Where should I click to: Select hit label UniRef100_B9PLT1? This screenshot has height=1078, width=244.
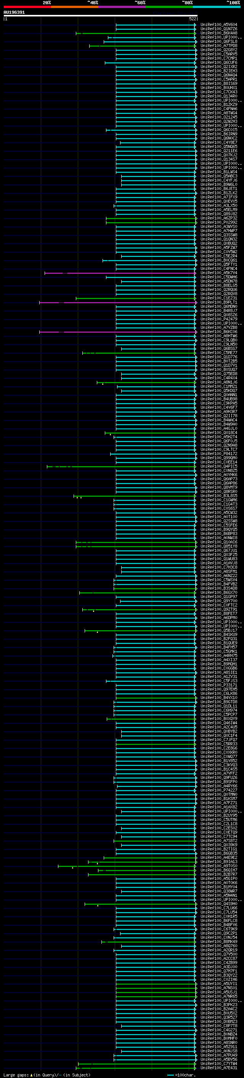click(x=218, y=302)
